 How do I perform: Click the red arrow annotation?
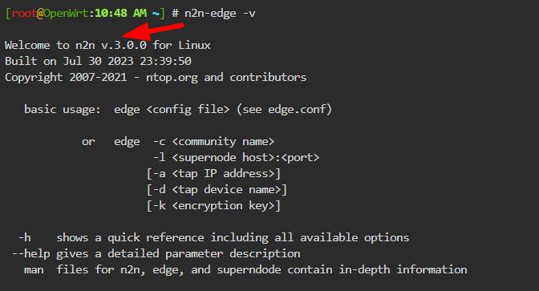click(153, 31)
